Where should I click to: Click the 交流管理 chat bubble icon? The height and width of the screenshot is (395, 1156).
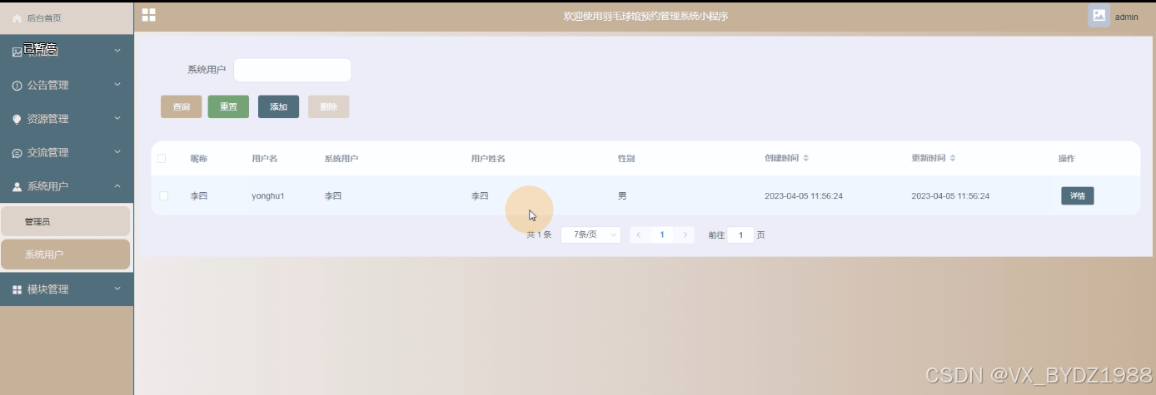17,153
